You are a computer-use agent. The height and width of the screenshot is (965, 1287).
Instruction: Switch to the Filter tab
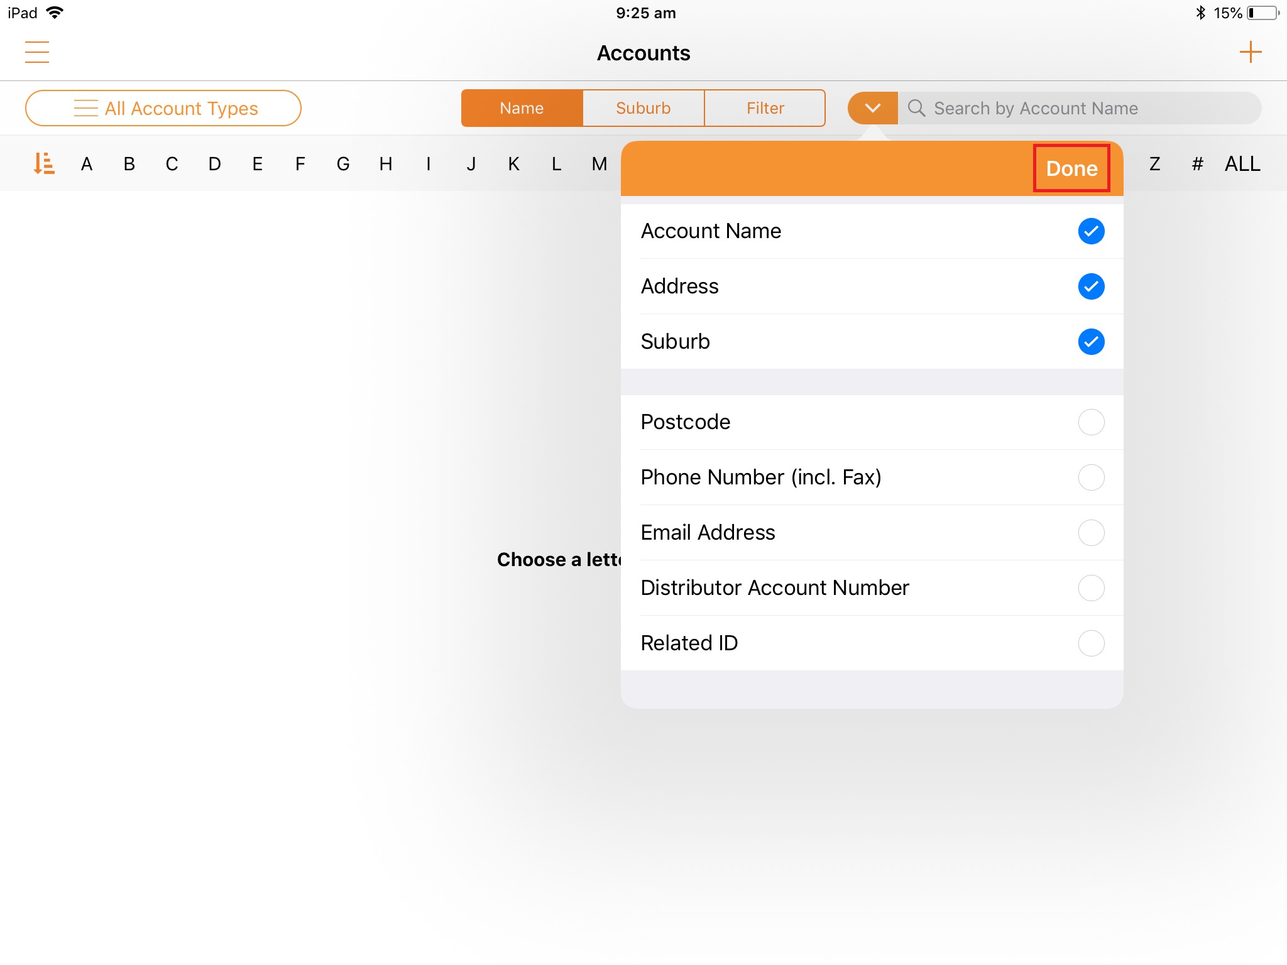tap(765, 108)
